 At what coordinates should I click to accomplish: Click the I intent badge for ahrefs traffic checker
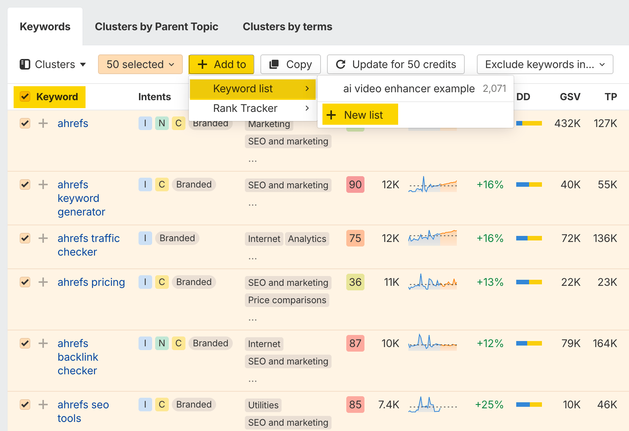coord(145,238)
